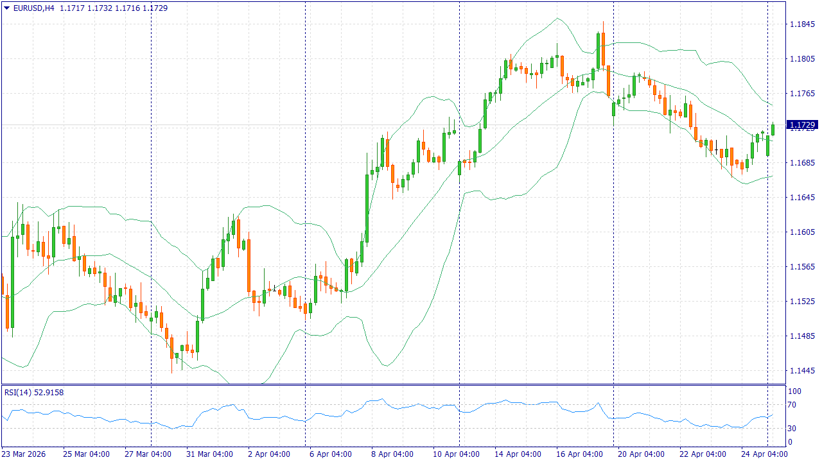Click the 1.1845 price axis label
822x462 pixels.
coord(802,24)
